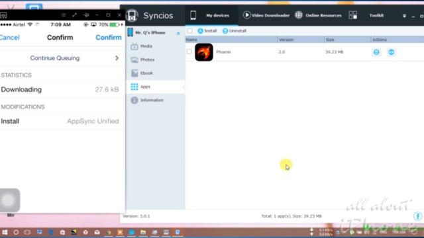Click the first Phoenix action icon
Screen dimensions: 424x238
[x=376, y=52]
